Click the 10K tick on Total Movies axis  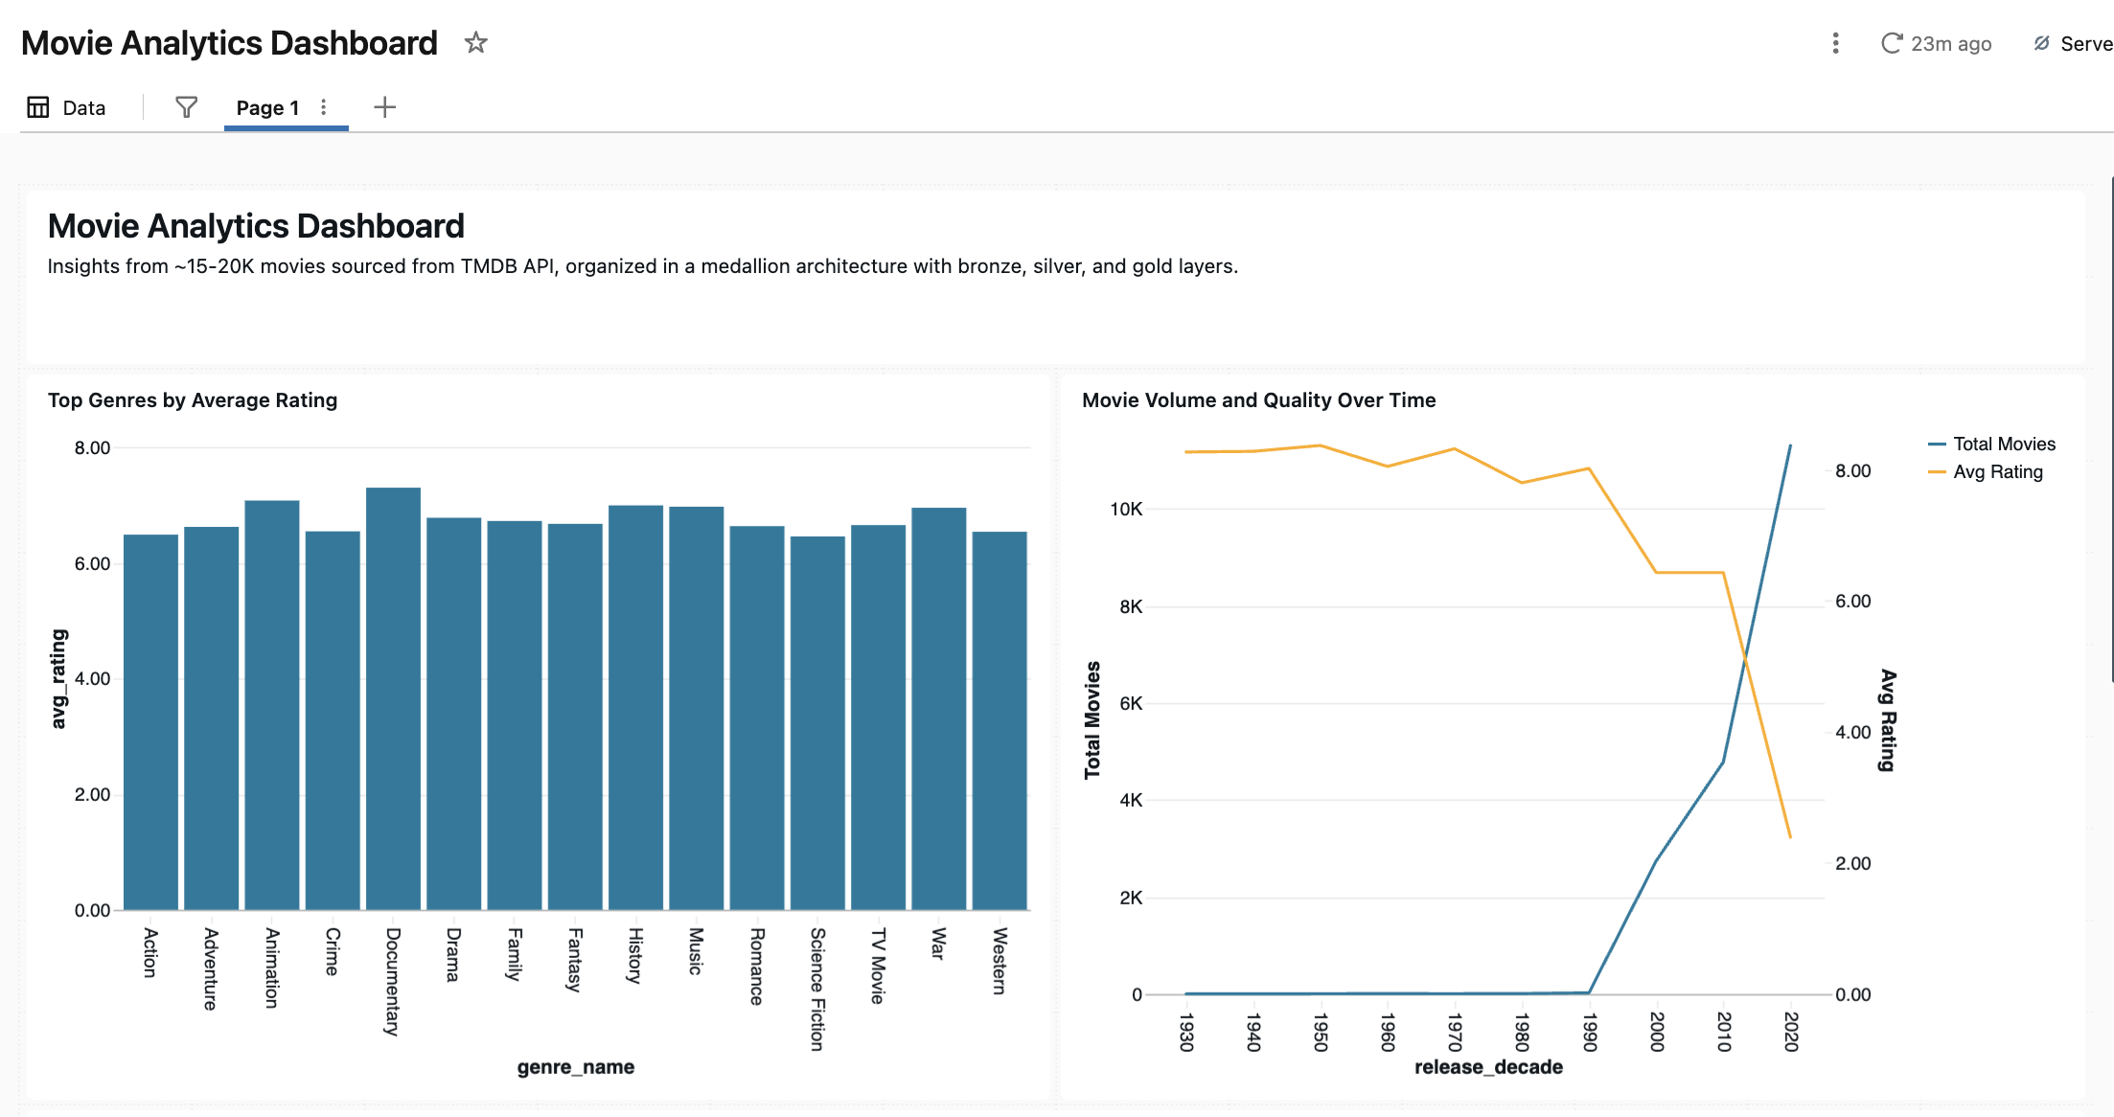pos(1126,510)
